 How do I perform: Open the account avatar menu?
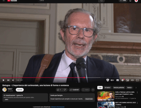pos(136,1)
